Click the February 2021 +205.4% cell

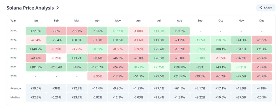point(56,67)
